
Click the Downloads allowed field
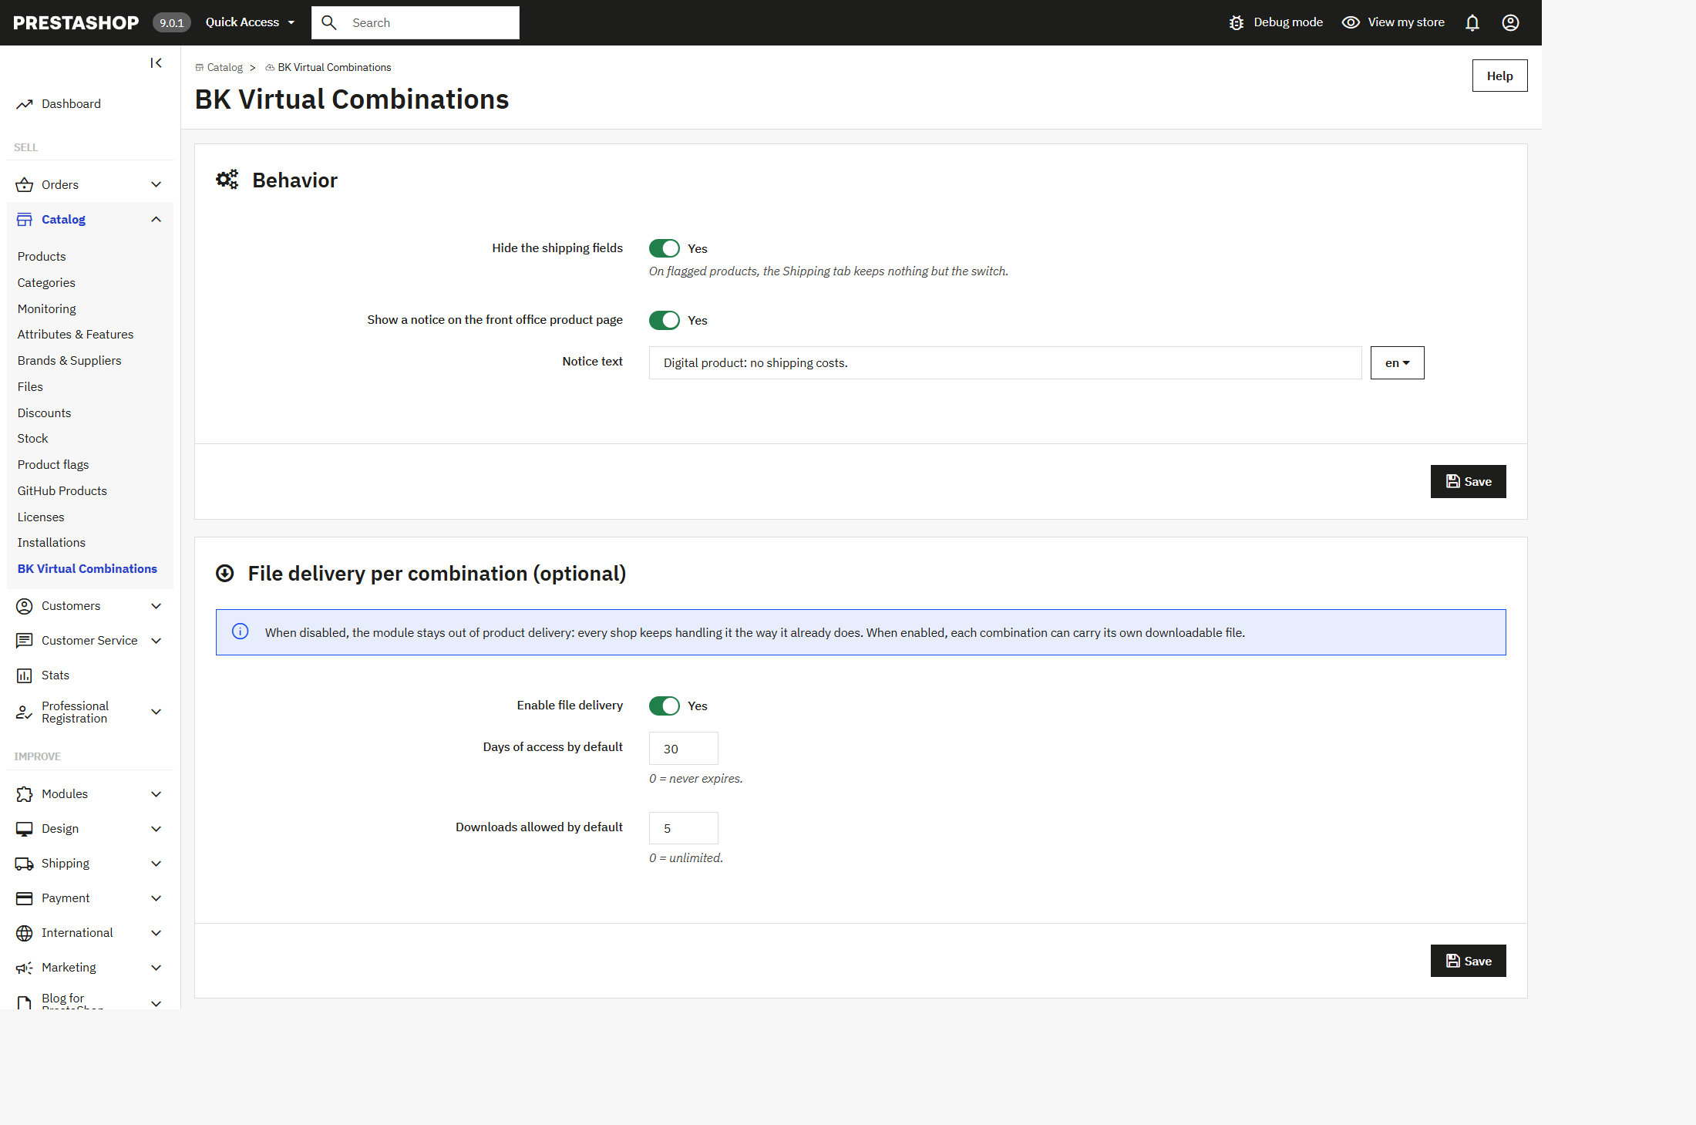click(684, 828)
